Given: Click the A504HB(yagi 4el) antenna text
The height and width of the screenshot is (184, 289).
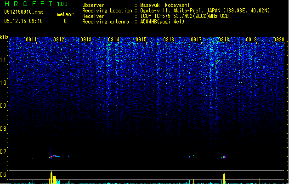Looking at the screenshot, I should 162,22.
